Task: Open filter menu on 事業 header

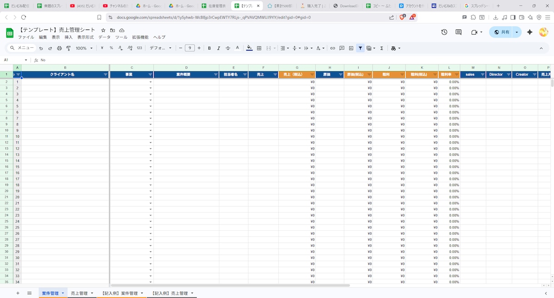Action: [150, 74]
